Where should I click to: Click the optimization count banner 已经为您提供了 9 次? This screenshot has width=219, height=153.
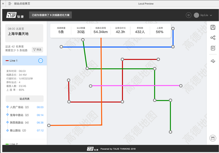click(x=50, y=15)
